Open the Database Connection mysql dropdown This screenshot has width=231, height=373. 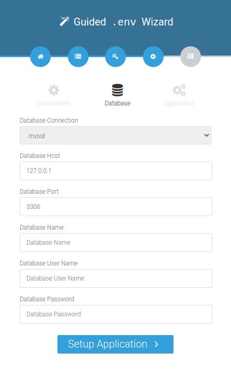116,136
